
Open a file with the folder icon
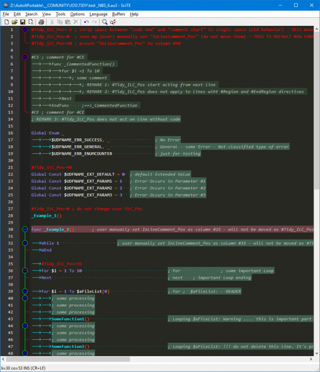click(14, 22)
